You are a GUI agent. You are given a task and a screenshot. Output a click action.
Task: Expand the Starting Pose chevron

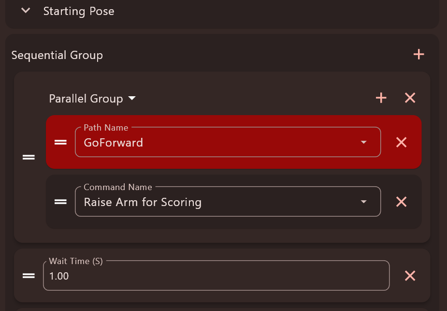click(x=26, y=11)
